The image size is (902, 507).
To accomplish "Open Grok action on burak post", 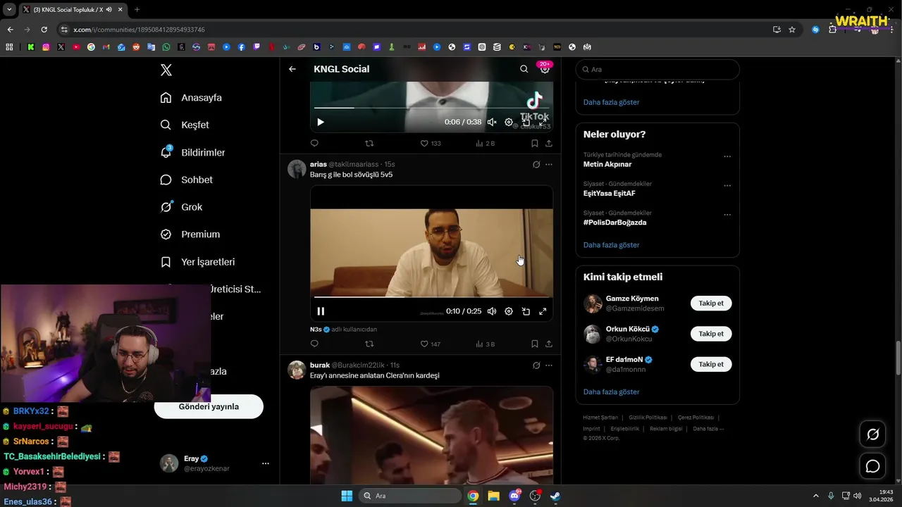I will click(536, 365).
